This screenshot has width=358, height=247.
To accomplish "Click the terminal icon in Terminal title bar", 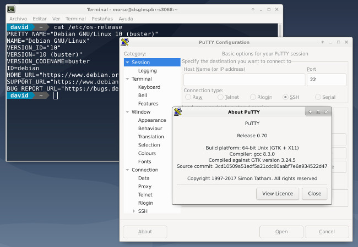I will pos(11,9).
